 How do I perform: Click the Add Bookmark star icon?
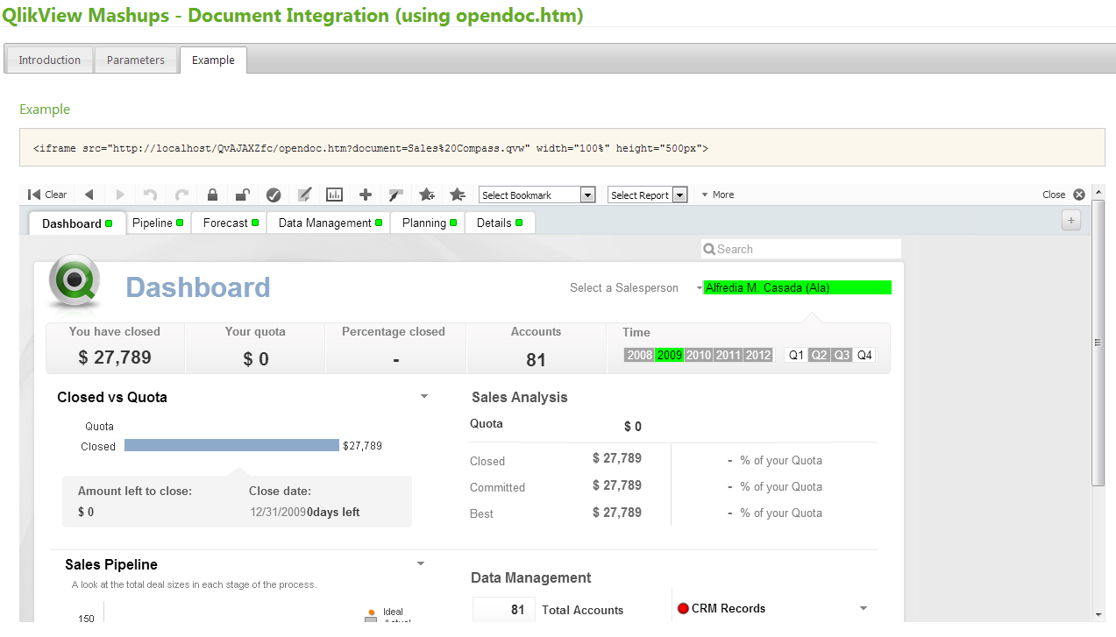tap(427, 195)
